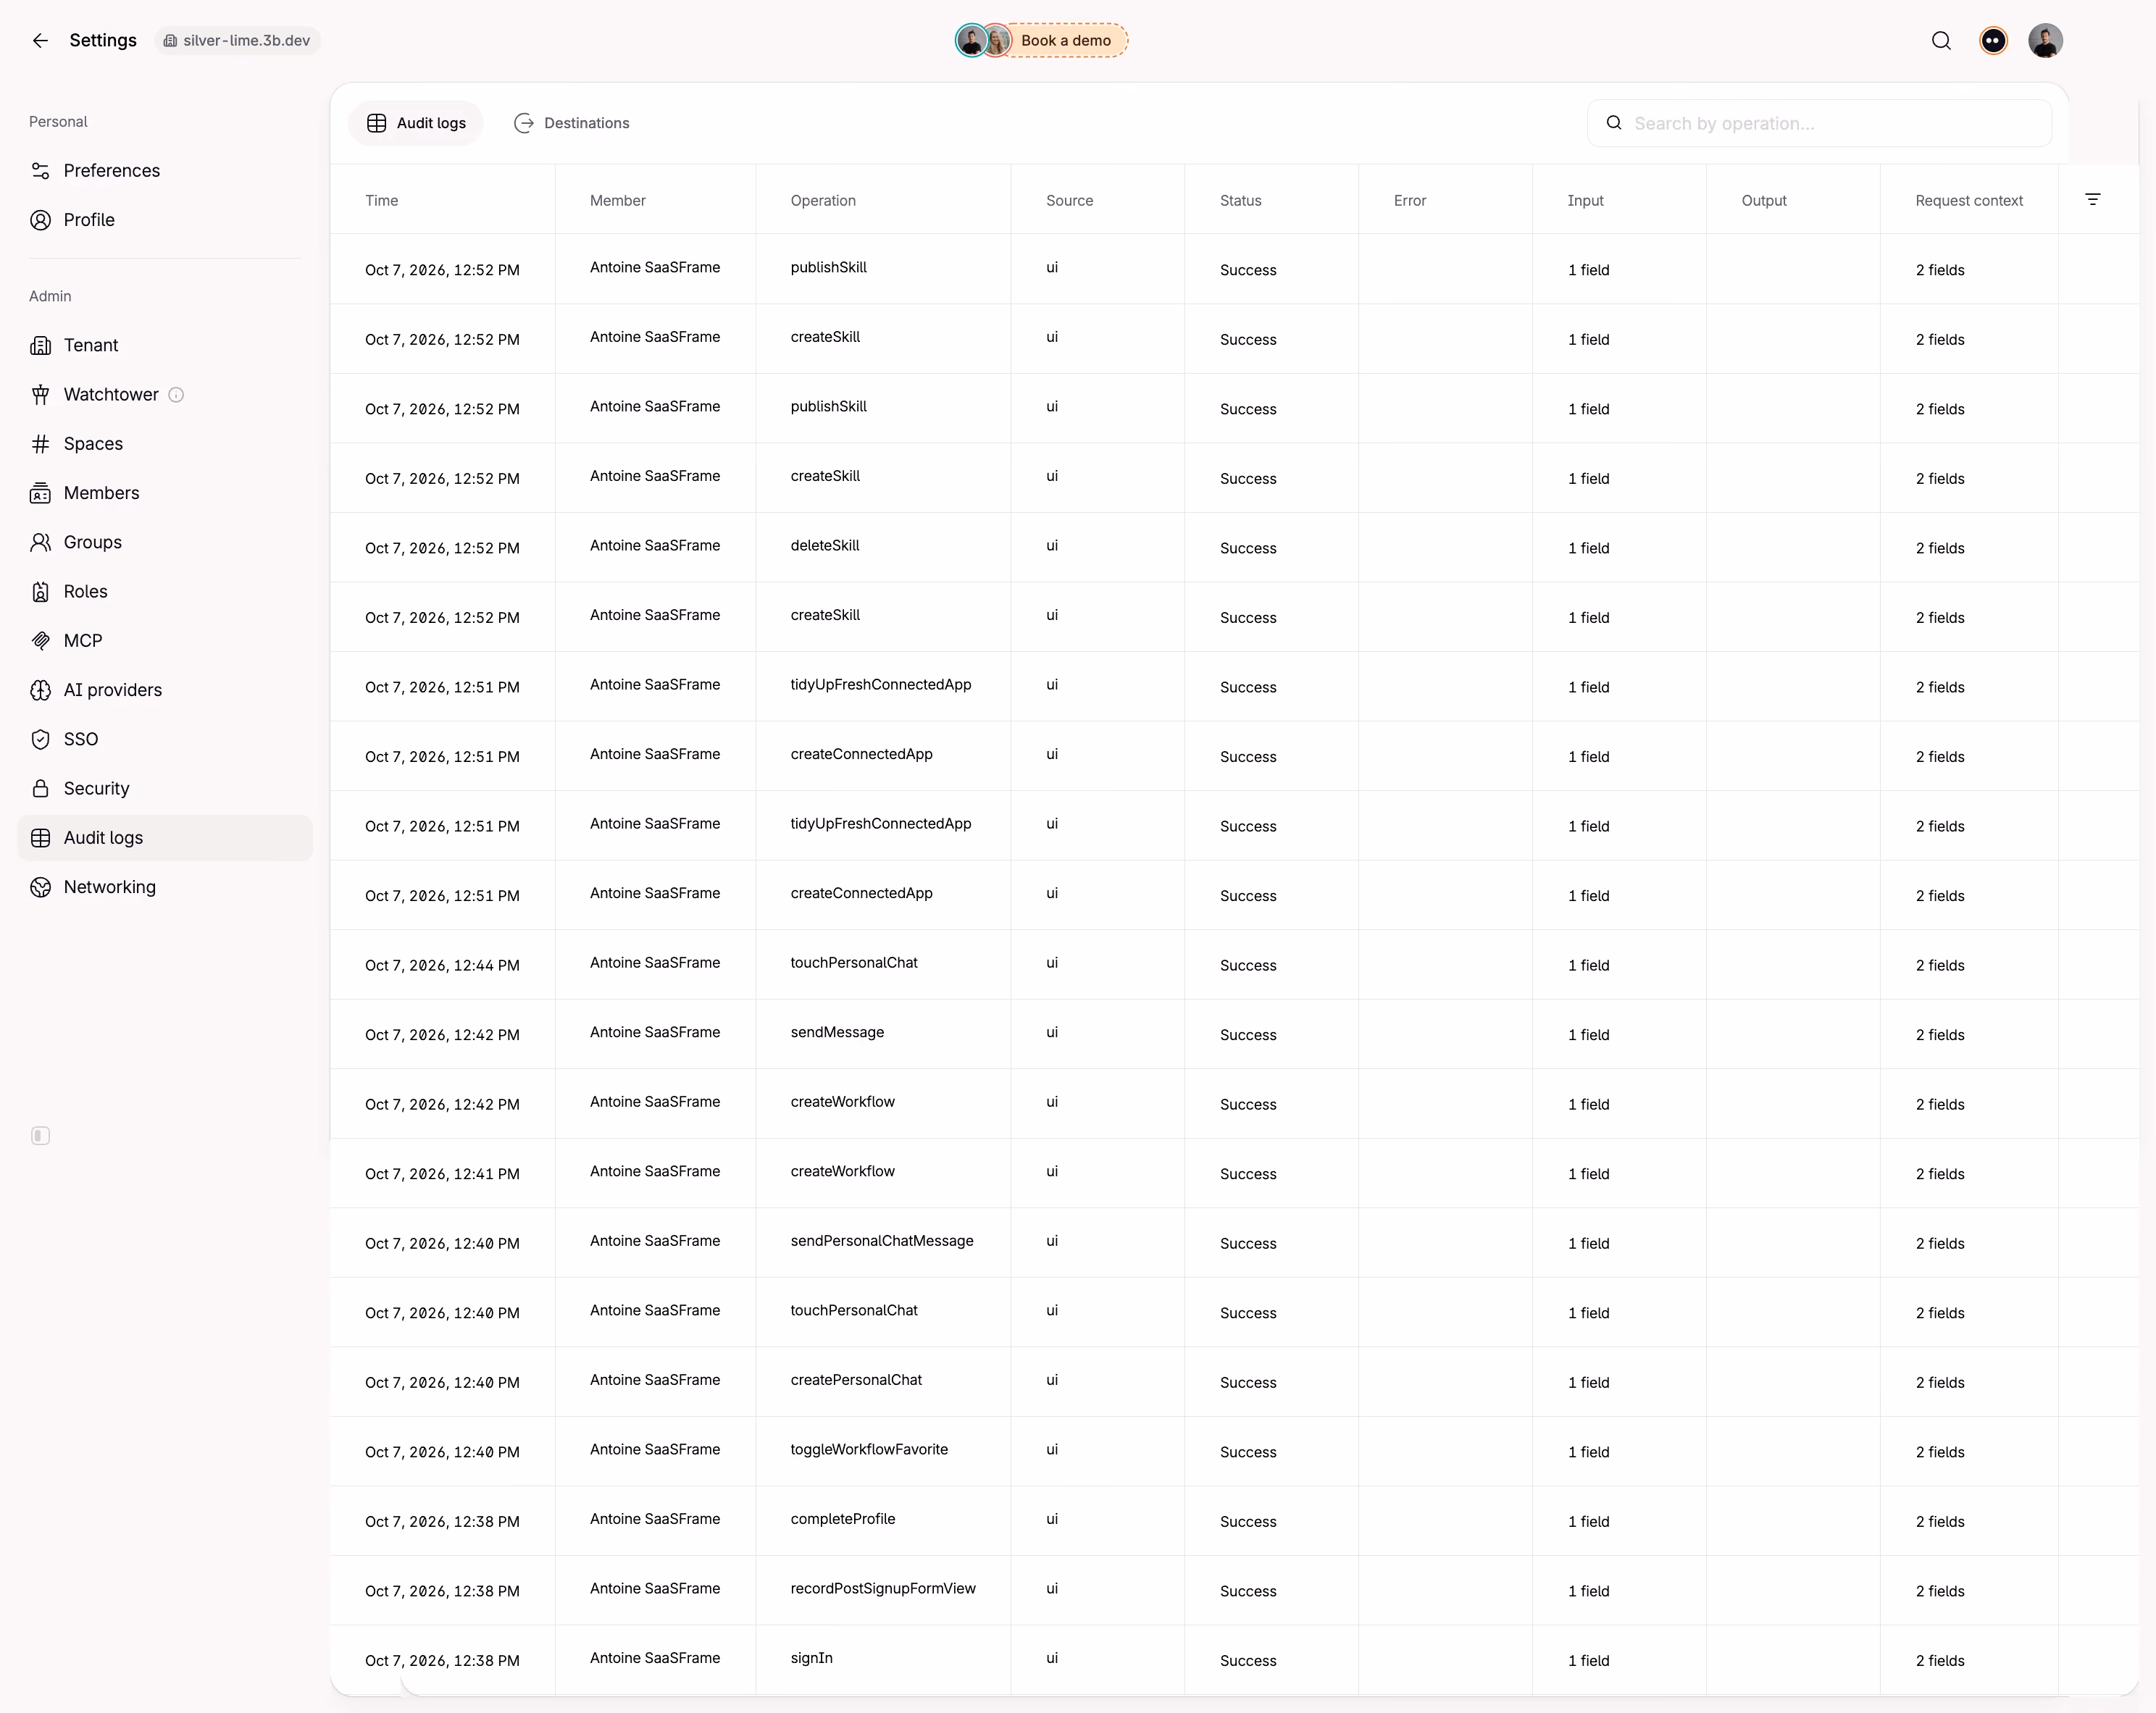The width and height of the screenshot is (2156, 1713).
Task: Open Roles settings
Action: point(165,592)
